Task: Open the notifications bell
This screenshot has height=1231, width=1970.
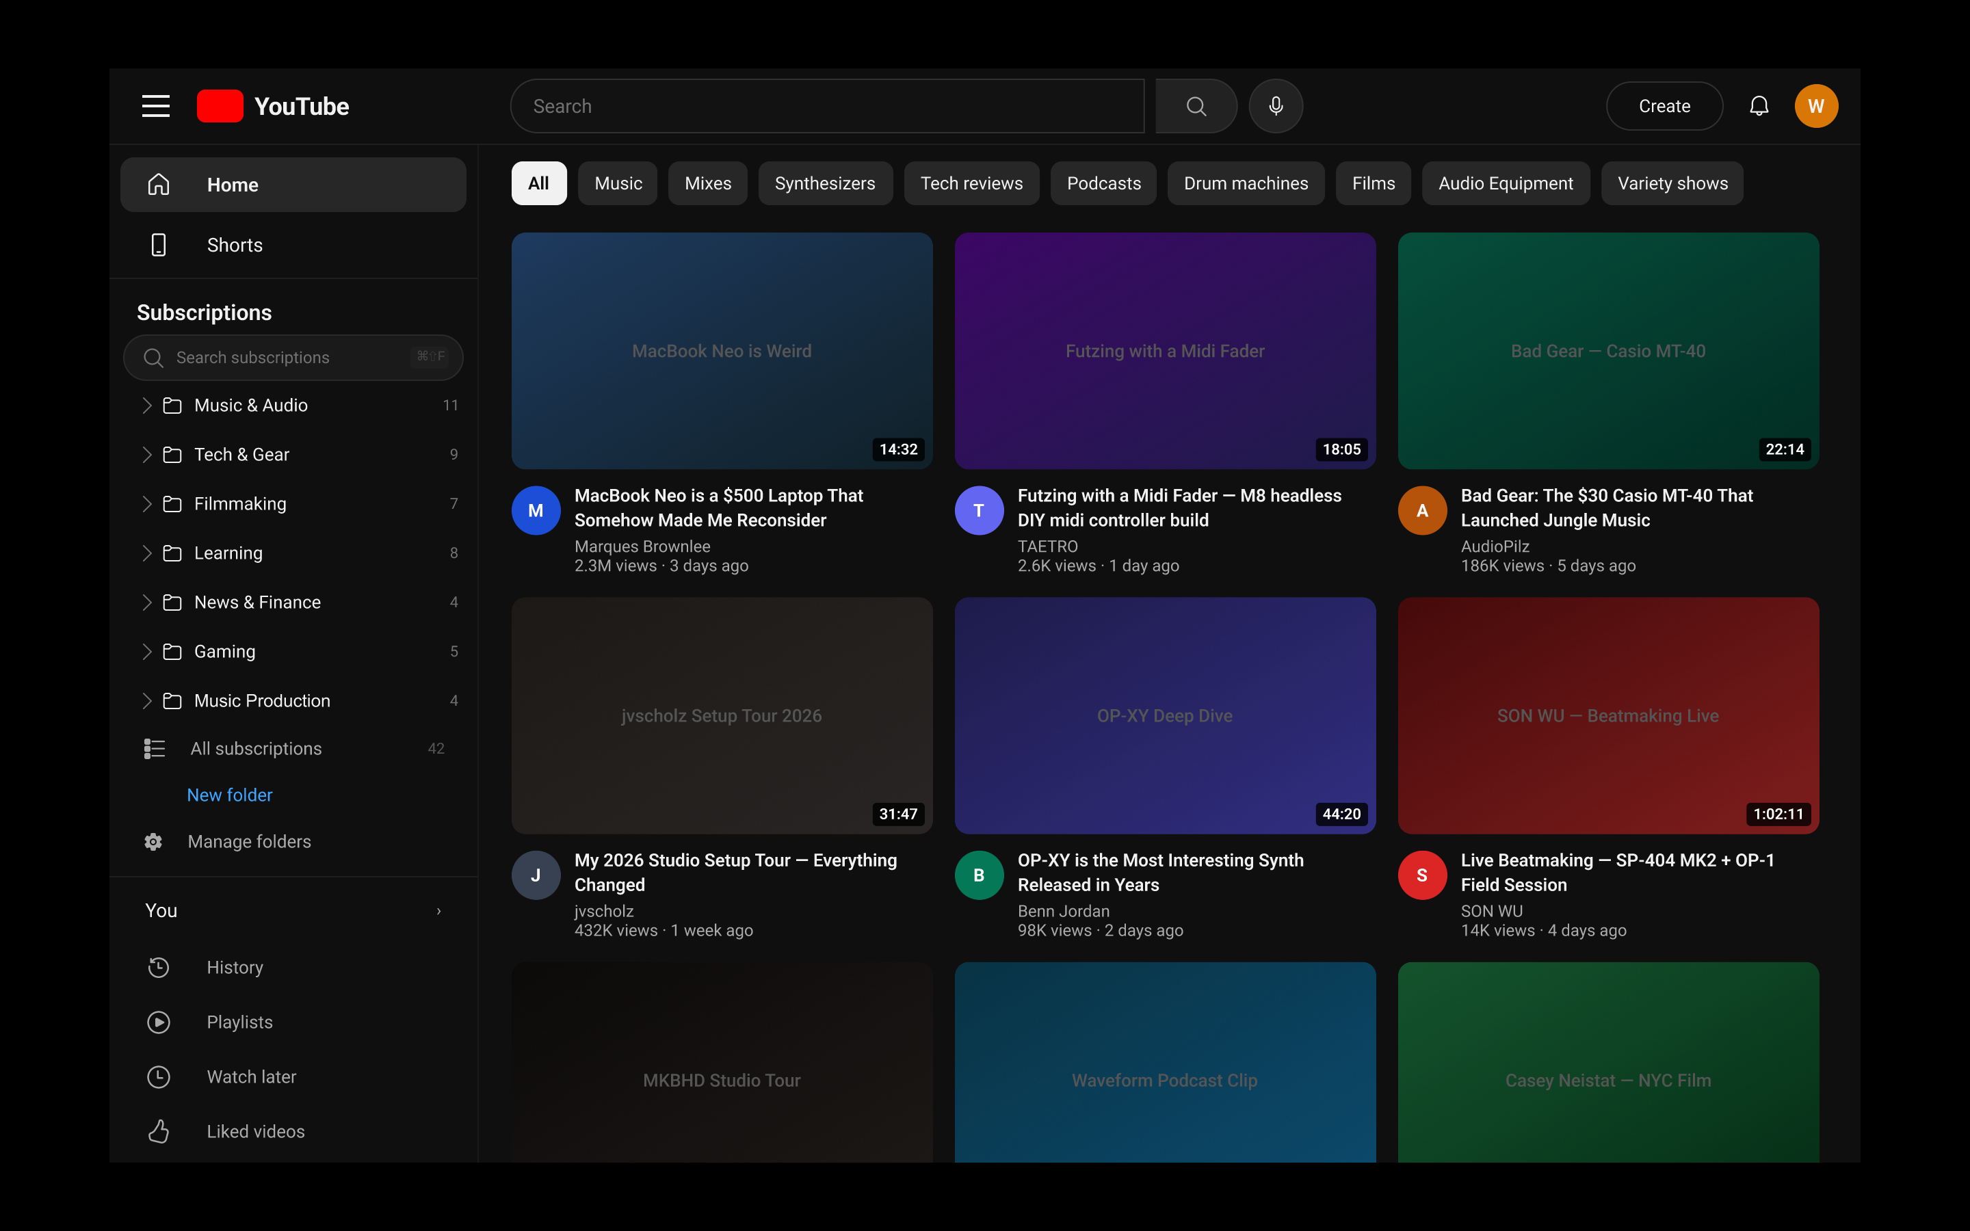Action: pyautogui.click(x=1759, y=106)
